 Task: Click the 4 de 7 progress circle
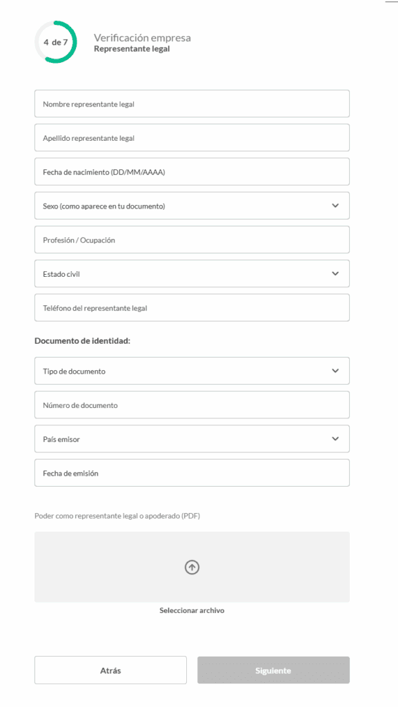tap(56, 42)
